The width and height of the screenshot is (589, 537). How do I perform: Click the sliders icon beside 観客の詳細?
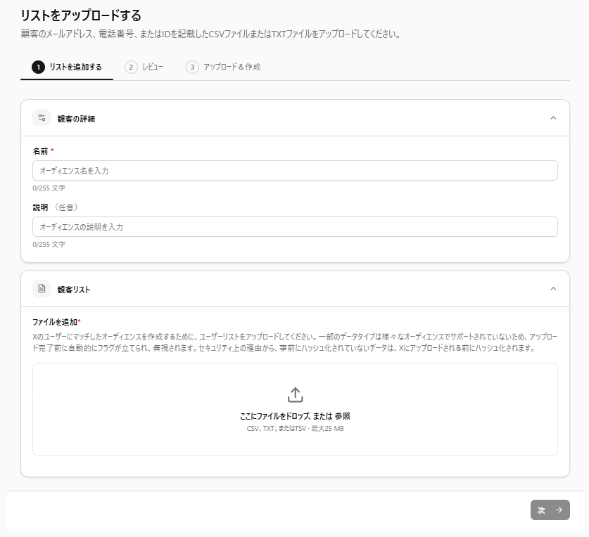(x=42, y=118)
